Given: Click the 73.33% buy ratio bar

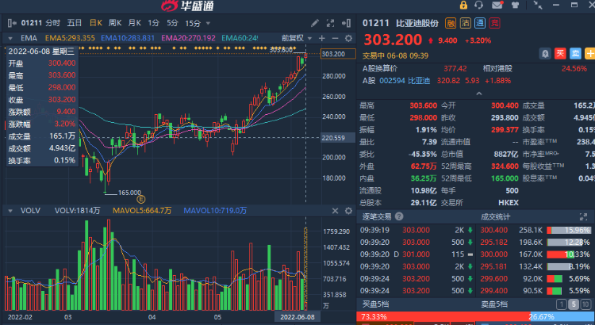Looking at the screenshot, I should pos(443,316).
